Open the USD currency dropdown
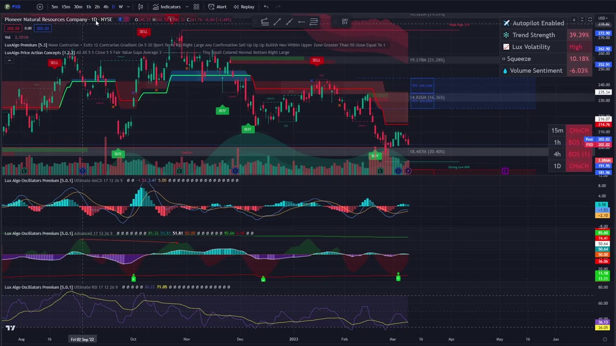 coord(603,18)
